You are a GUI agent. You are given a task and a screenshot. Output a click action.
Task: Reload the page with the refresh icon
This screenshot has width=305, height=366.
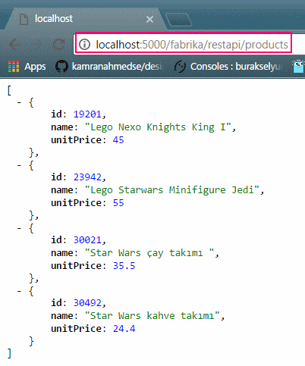58,45
